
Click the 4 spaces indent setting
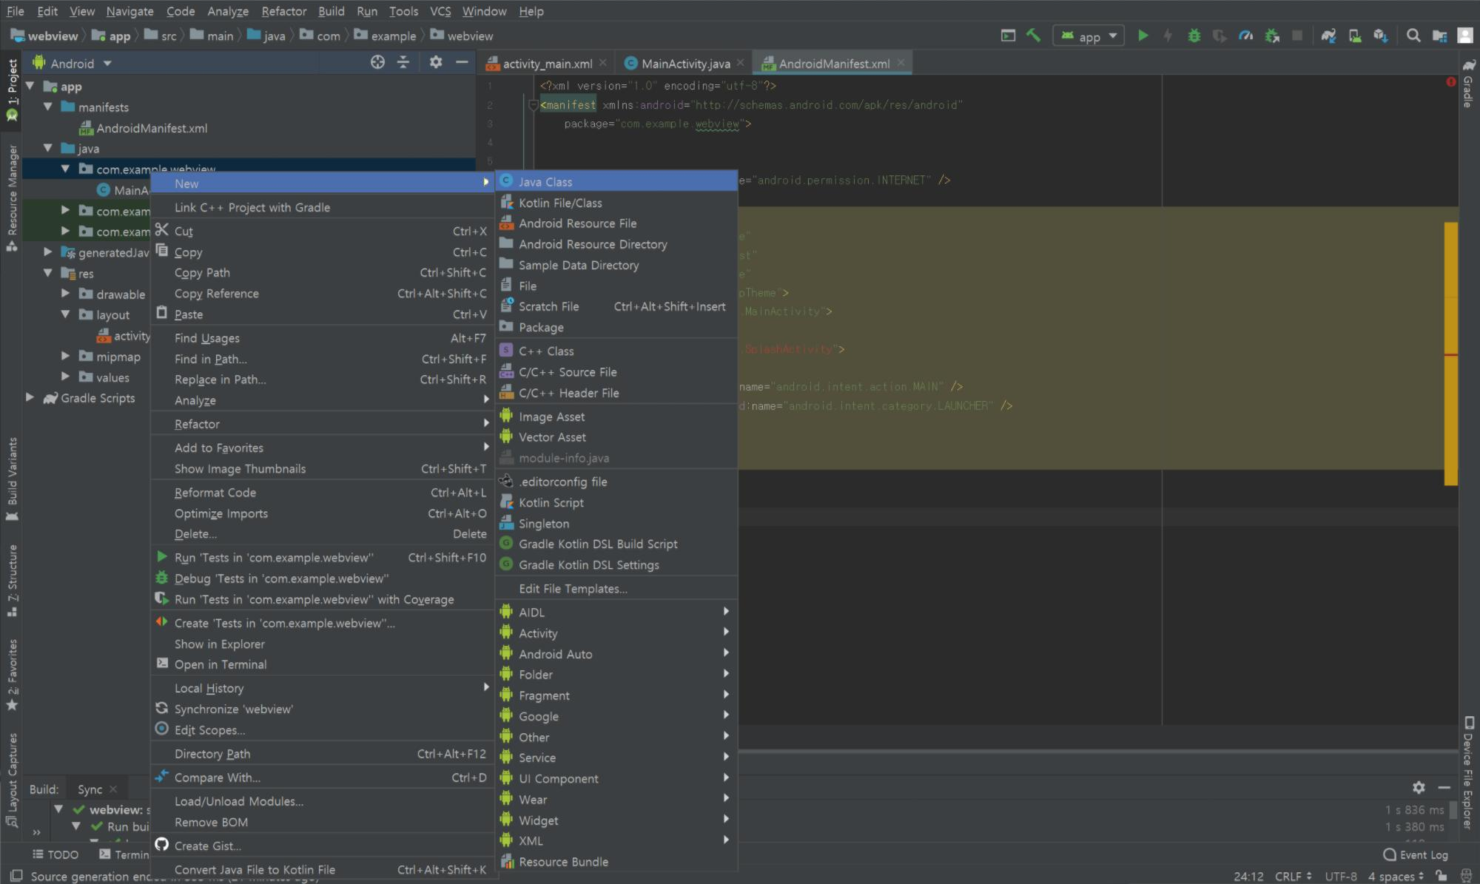tap(1394, 877)
